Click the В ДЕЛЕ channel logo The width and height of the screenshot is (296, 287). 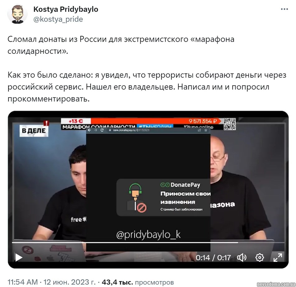pyautogui.click(x=34, y=130)
